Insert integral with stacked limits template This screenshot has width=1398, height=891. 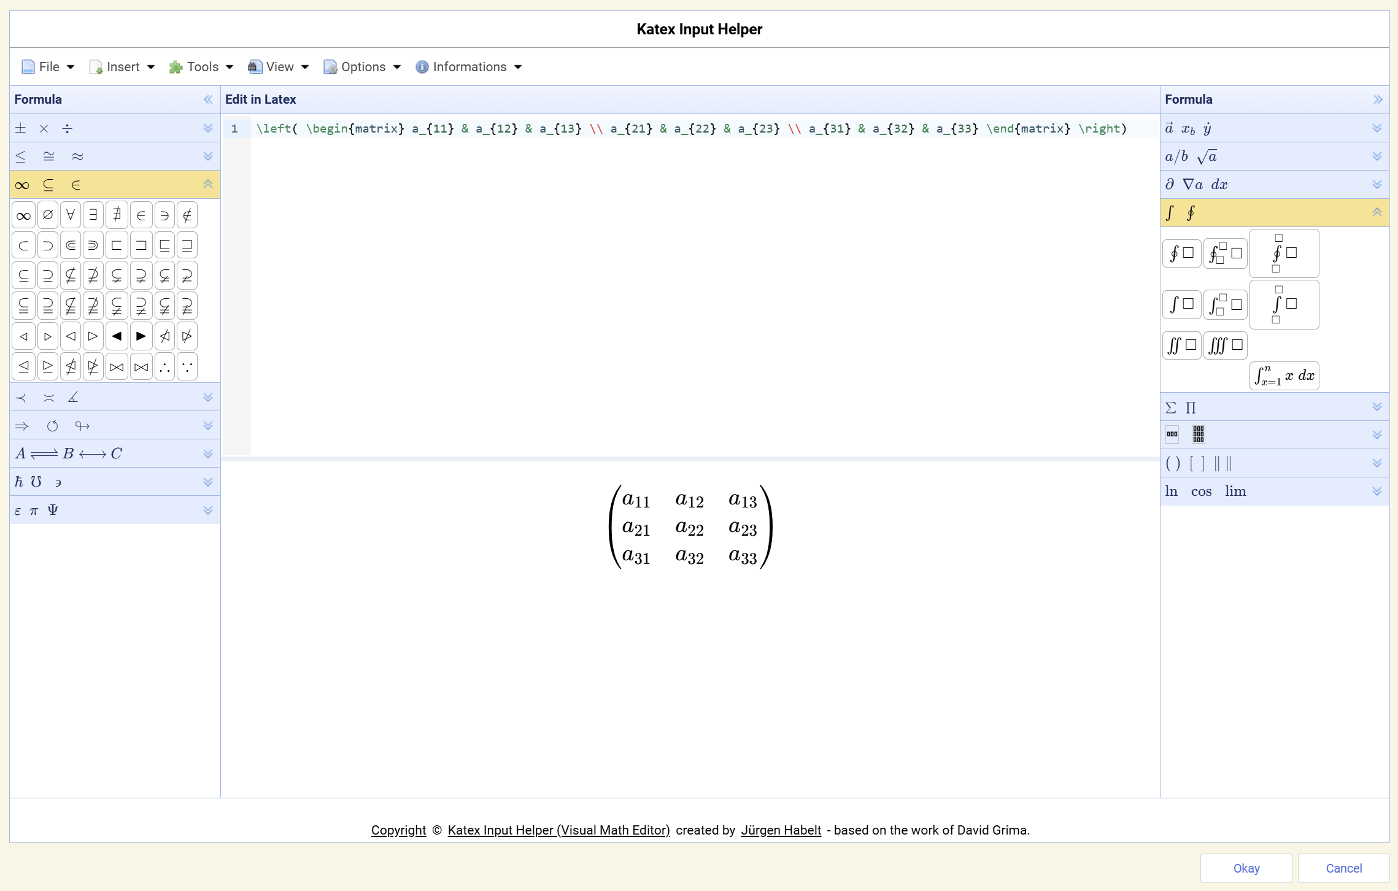pos(1284,304)
